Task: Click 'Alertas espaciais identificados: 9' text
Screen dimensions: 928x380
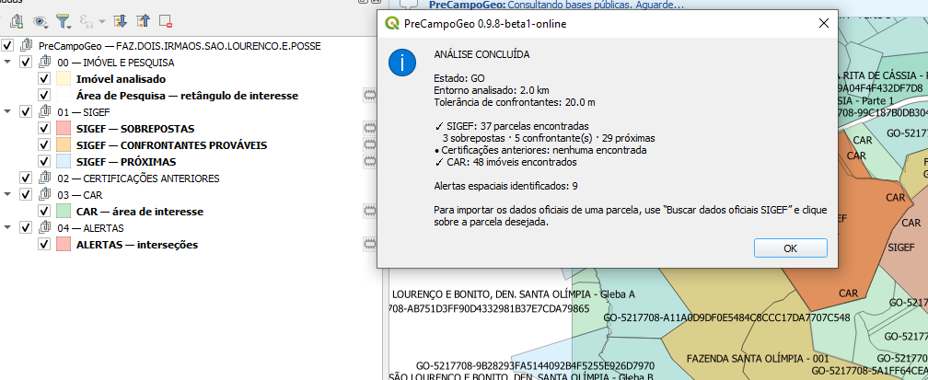Action: 506,186
